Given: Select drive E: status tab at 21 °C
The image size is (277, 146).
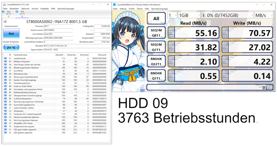Looking at the screenshot, I should 22,14.
